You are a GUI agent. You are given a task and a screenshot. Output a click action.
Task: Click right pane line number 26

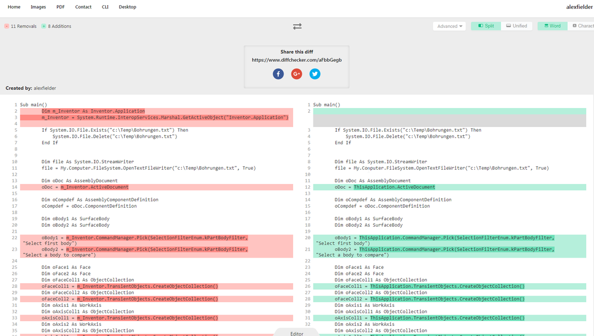[307, 287]
